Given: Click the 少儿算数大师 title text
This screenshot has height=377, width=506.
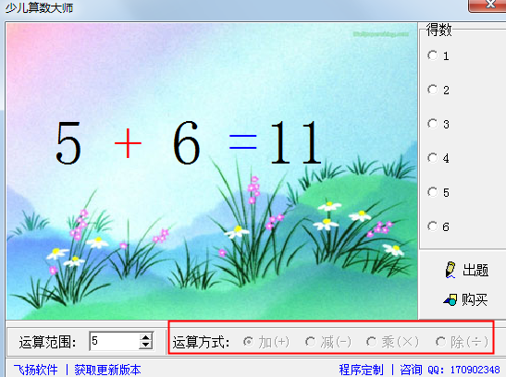Looking at the screenshot, I should coord(39,7).
